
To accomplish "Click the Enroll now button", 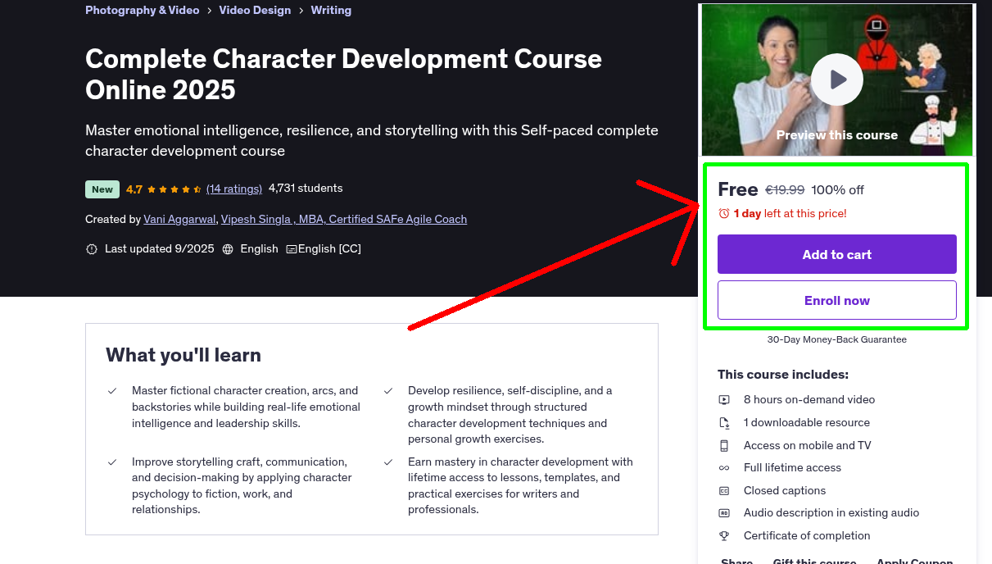I will click(837, 300).
